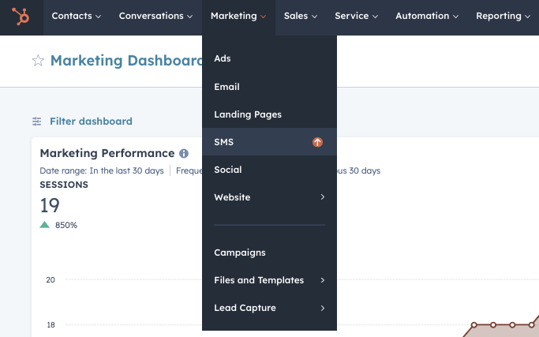Click the chart axis label 18
This screenshot has width=539, height=337.
[x=51, y=325]
